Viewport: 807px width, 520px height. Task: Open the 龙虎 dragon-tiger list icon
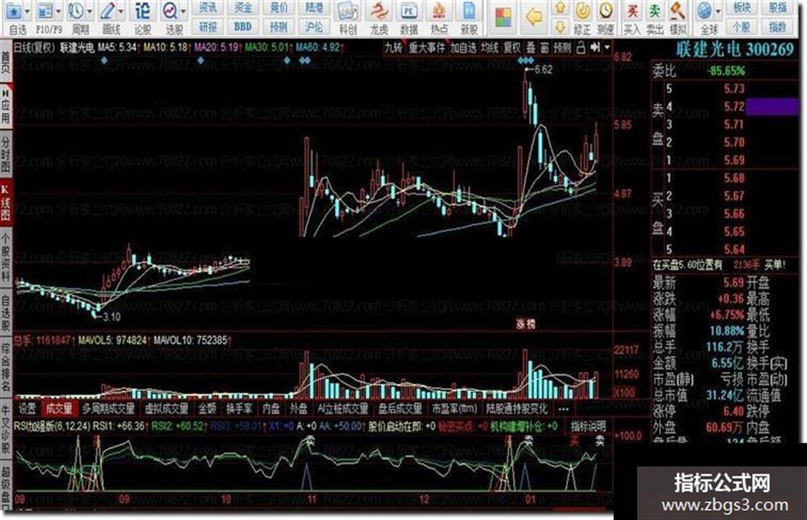(379, 12)
